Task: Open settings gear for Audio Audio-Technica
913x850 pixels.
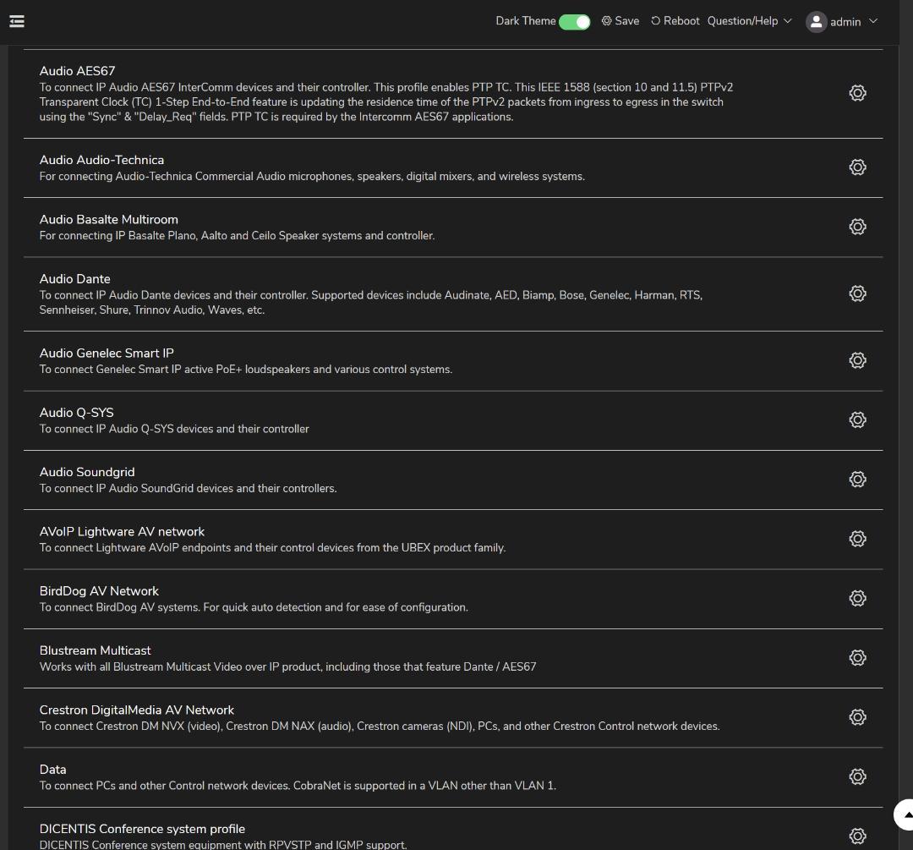Action: click(857, 167)
